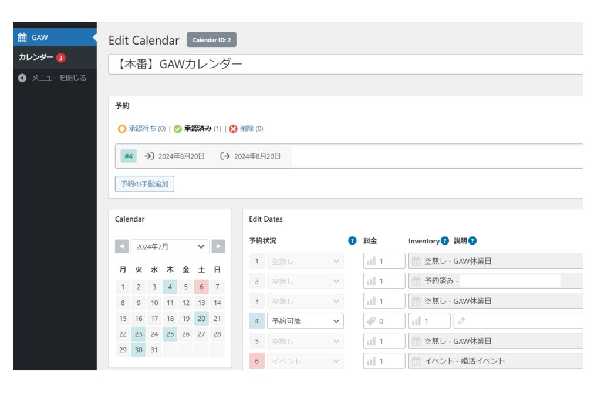Open the 2024年7月 month dropdown
This screenshot has height=395, width=601.
click(x=170, y=247)
